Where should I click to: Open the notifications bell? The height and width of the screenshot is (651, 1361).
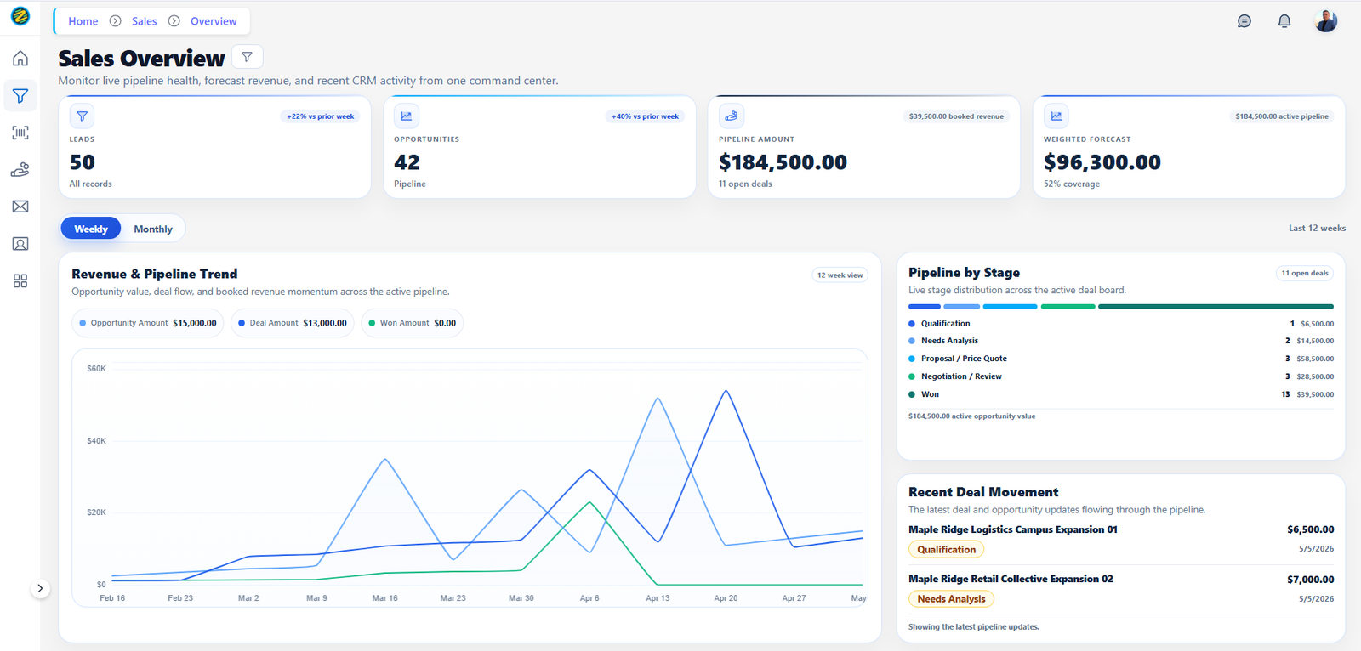[1284, 21]
